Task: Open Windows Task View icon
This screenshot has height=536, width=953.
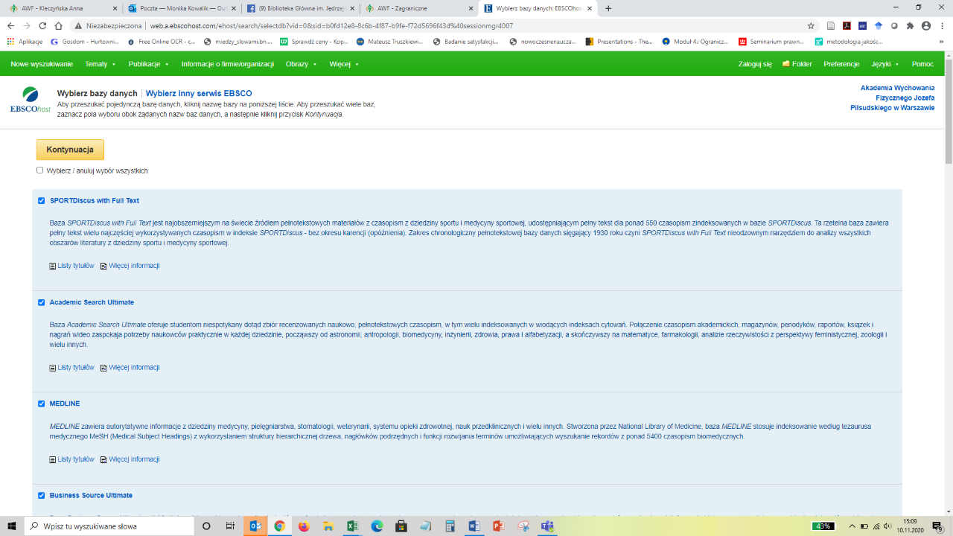Action: (x=231, y=526)
